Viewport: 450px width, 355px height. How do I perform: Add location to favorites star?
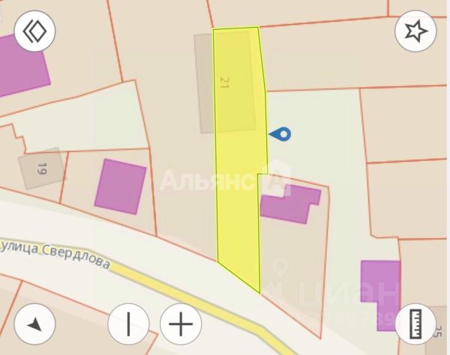(415, 31)
